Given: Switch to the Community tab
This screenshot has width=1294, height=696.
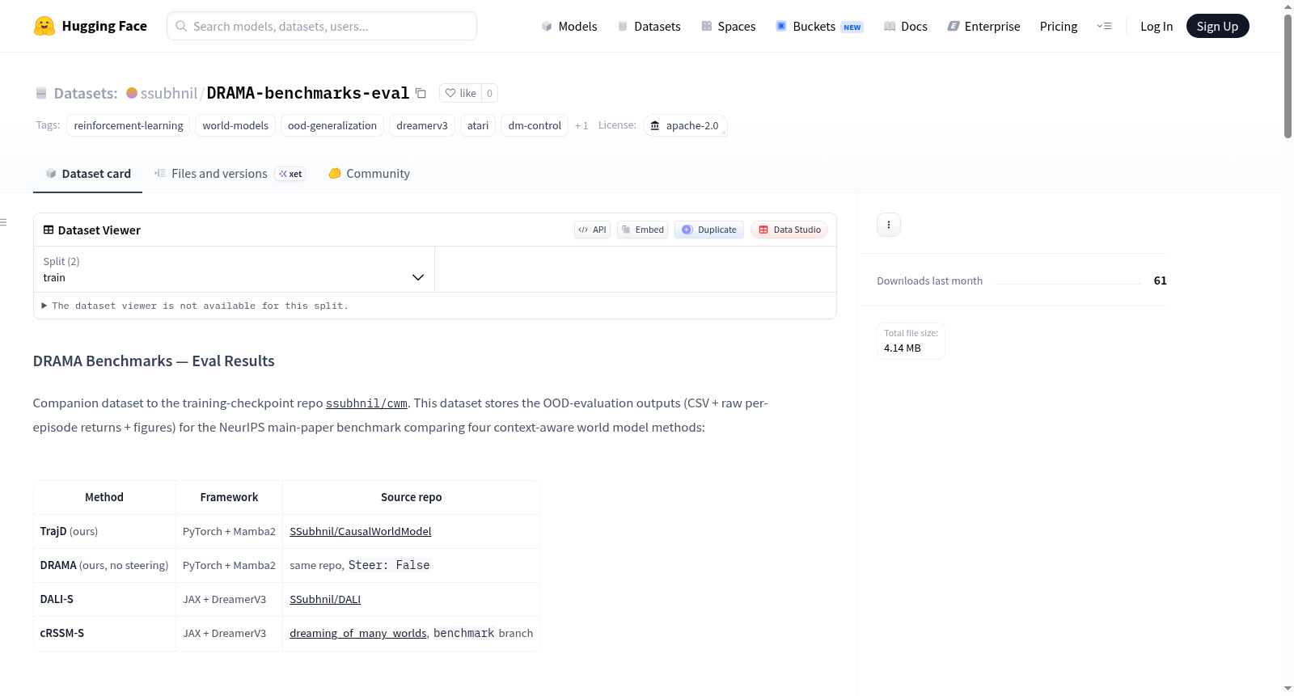Looking at the screenshot, I should pos(369,174).
